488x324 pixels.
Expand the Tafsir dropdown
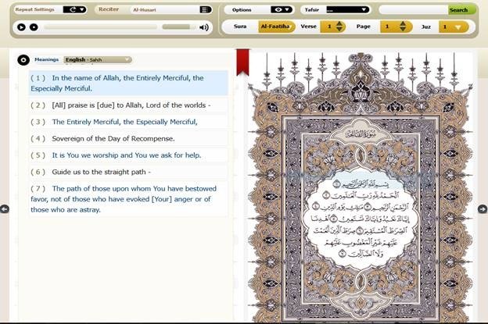pyautogui.click(x=347, y=9)
